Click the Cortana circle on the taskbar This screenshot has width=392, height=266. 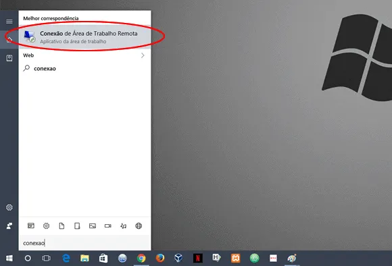[28, 259]
